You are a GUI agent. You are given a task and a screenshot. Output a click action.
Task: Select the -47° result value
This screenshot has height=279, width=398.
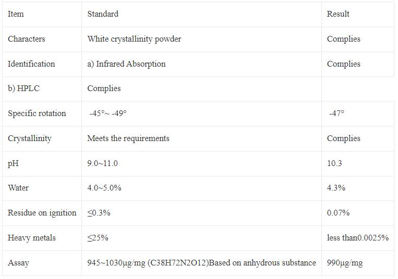tap(336, 113)
